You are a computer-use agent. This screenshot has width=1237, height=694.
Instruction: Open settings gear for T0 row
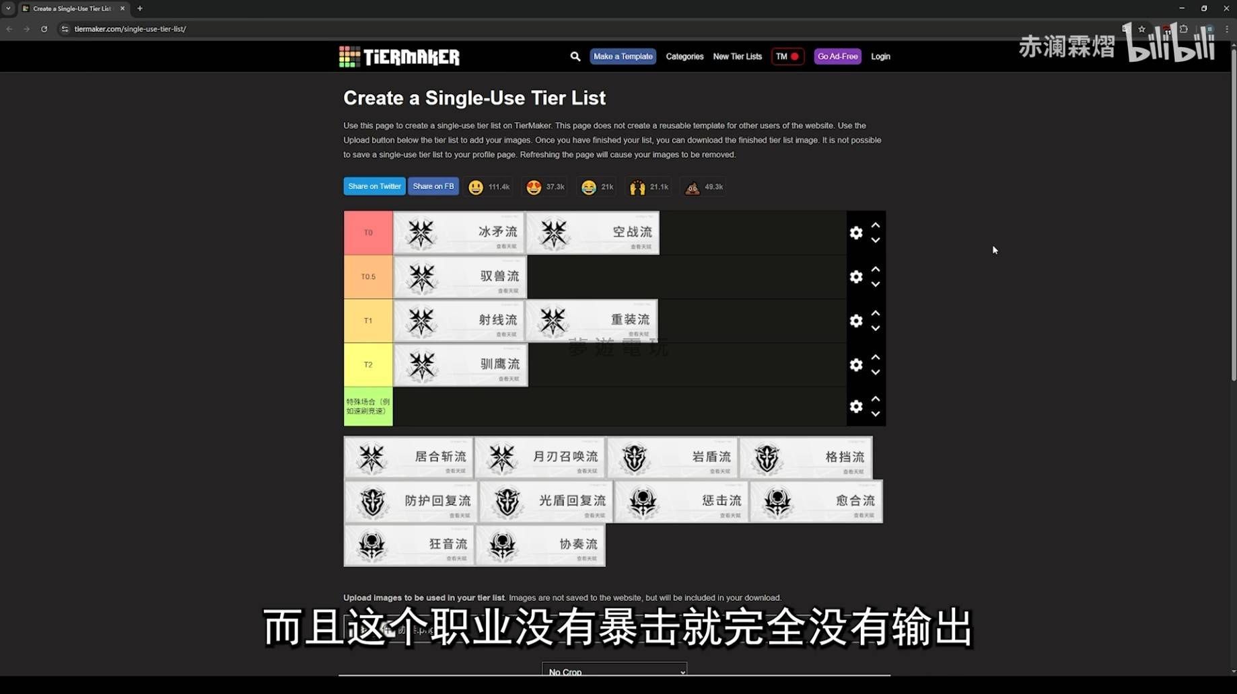tap(855, 233)
